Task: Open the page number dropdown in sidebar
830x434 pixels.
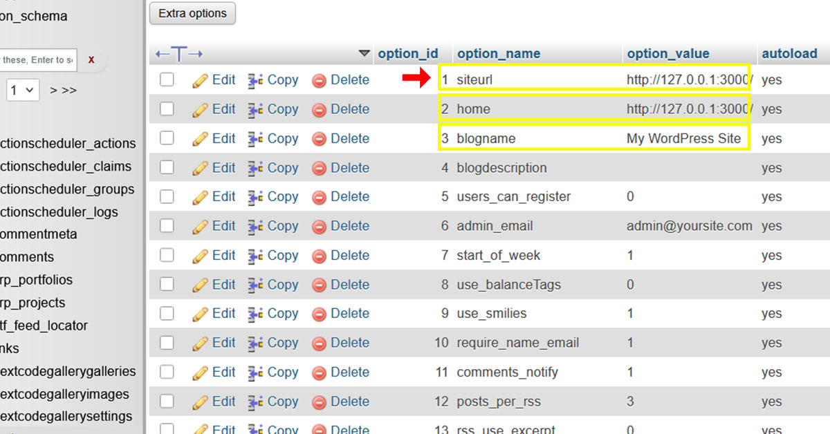Action: (x=23, y=90)
